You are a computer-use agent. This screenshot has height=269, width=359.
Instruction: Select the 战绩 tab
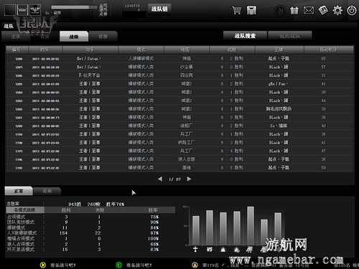(74, 37)
